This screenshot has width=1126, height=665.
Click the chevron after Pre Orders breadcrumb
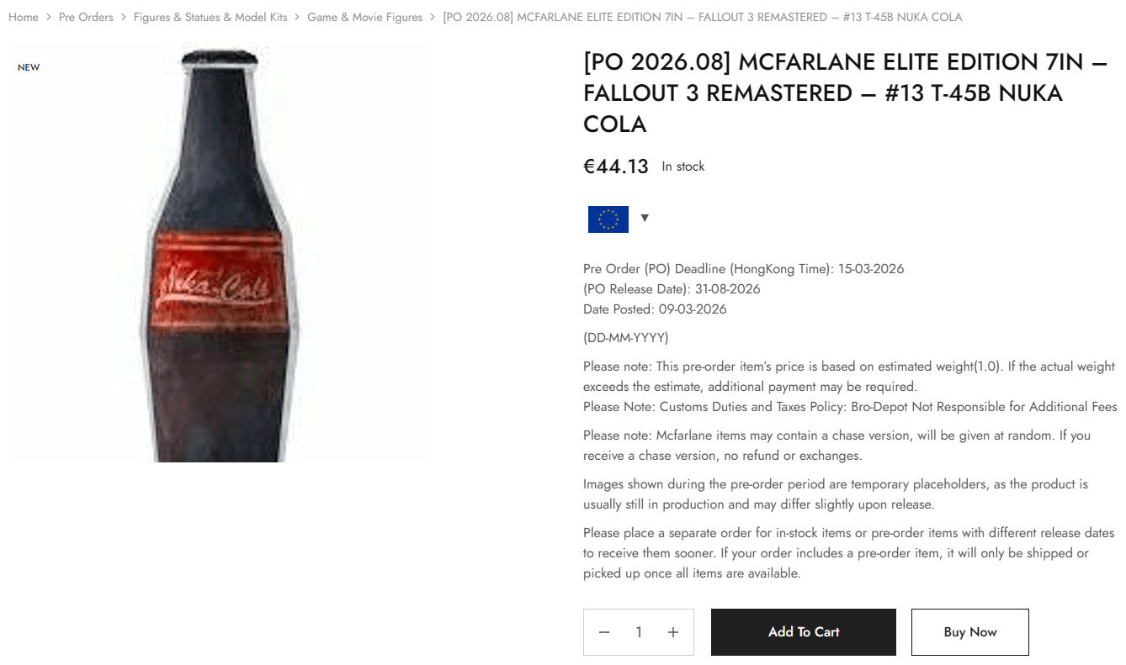[x=124, y=17]
